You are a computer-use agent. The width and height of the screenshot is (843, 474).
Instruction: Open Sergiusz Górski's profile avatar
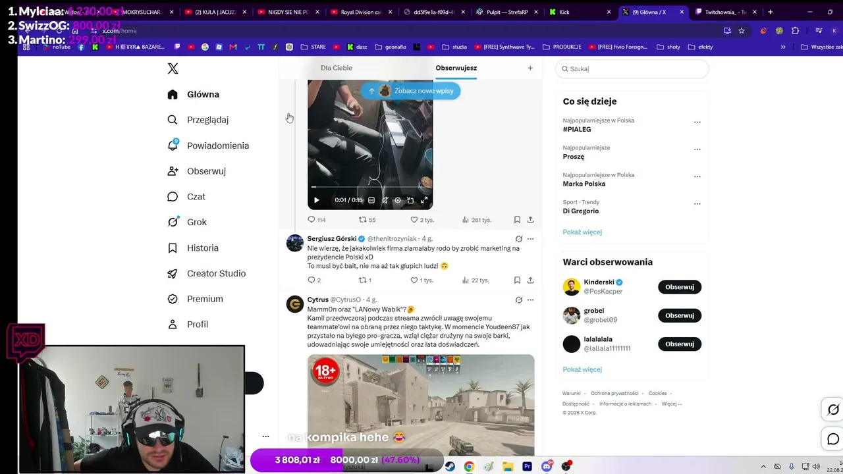coord(295,243)
